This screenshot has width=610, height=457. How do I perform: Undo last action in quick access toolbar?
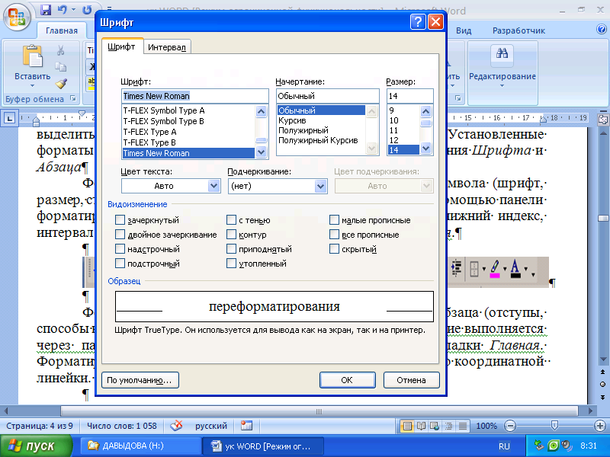click(x=63, y=10)
